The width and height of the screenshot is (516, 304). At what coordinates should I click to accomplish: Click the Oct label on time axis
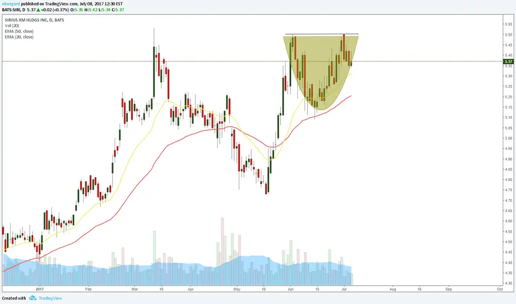(500, 289)
